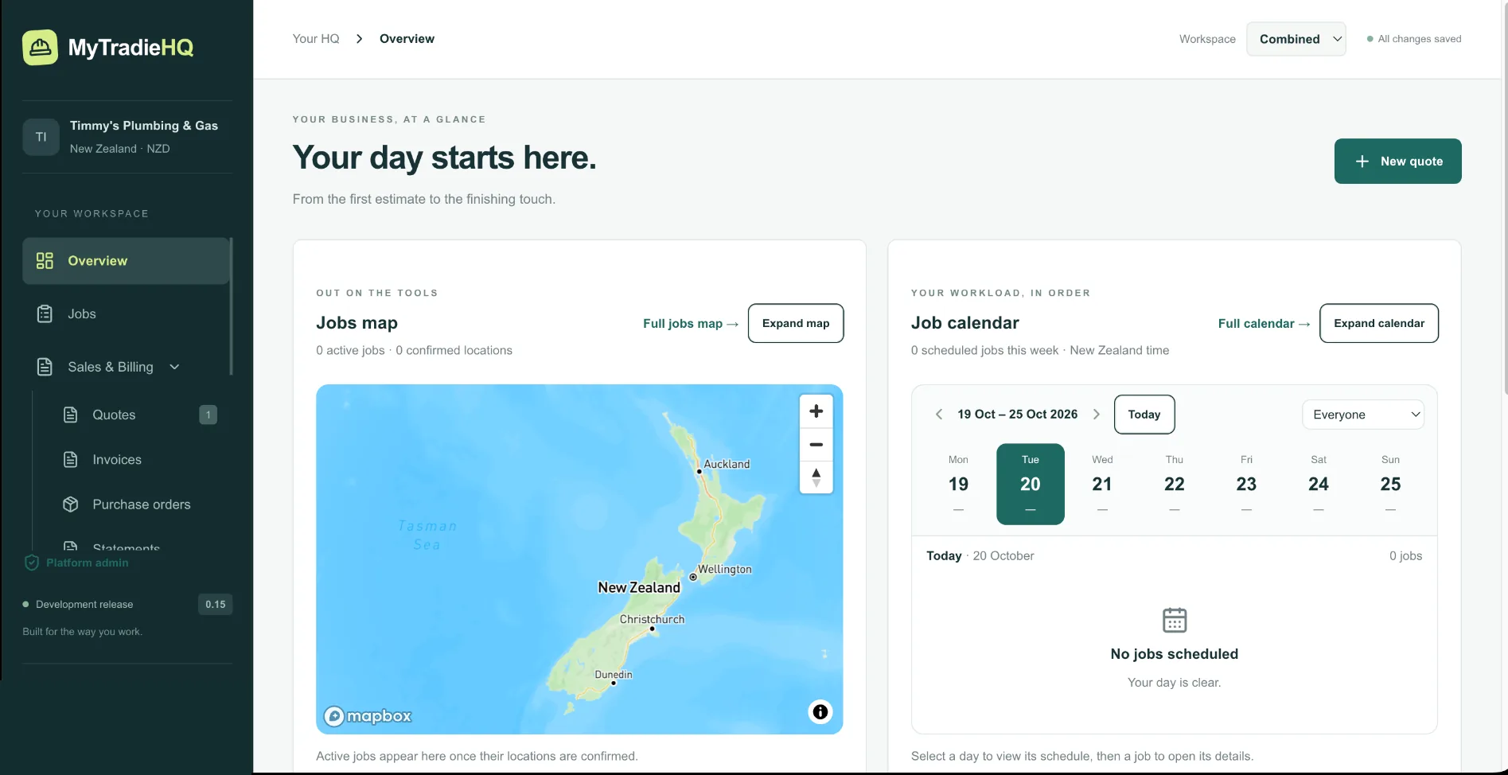Viewport: 1508px width, 775px height.
Task: Click the Invoices document icon
Action: coord(71,459)
